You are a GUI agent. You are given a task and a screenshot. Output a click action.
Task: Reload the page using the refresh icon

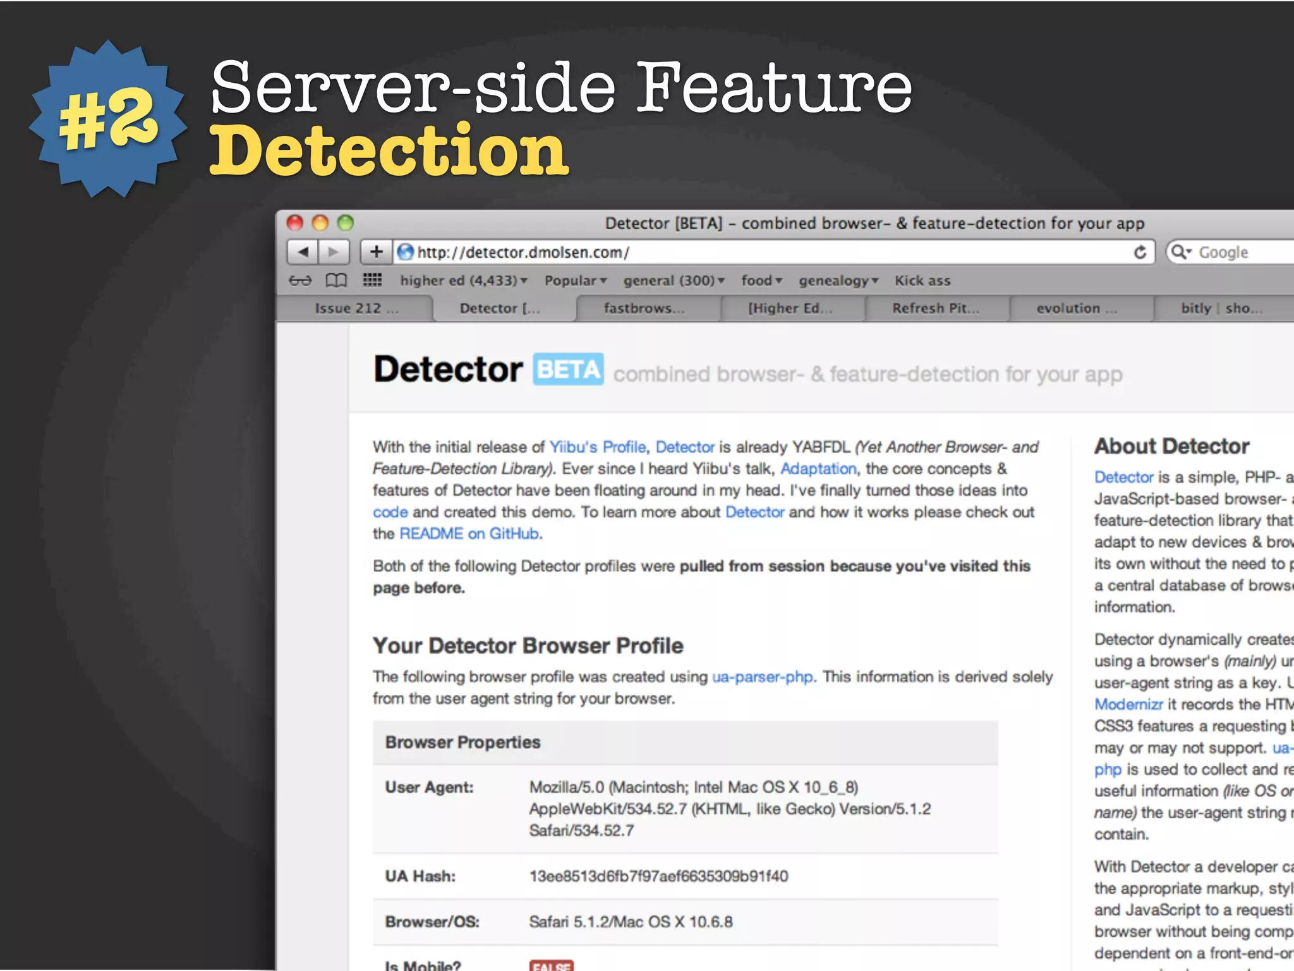tap(1140, 252)
